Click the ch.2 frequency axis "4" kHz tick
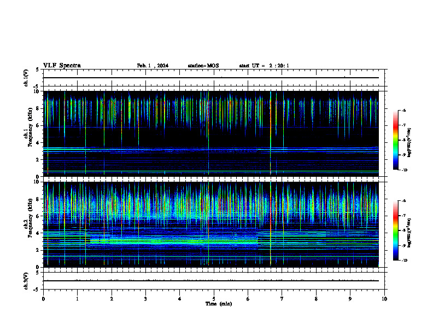Image resolution: width=433 pixels, height=335 pixels. 38,233
